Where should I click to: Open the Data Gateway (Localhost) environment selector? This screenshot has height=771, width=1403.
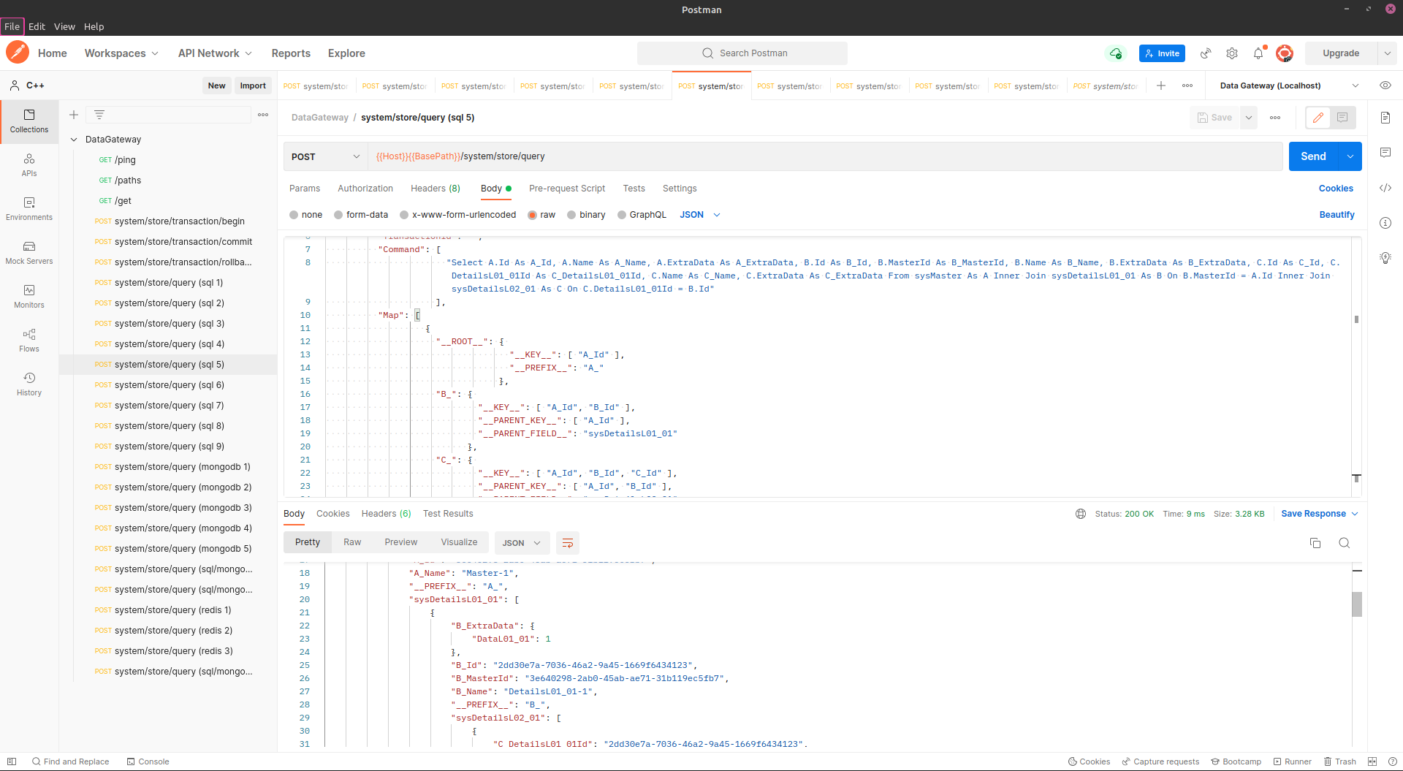[x=1289, y=86]
